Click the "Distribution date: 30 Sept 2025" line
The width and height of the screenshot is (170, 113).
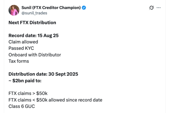click(43, 74)
